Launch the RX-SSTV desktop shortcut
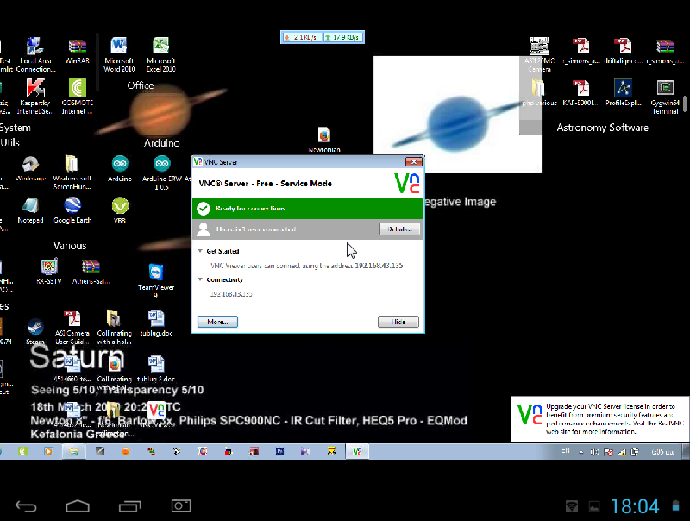Screen dimensions: 690x521 49,272
